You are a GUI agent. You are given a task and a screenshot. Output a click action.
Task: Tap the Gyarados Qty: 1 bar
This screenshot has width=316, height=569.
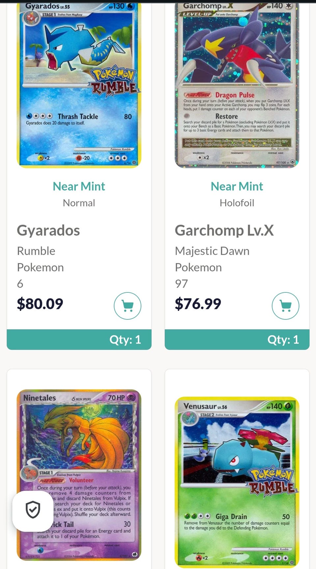(79, 340)
